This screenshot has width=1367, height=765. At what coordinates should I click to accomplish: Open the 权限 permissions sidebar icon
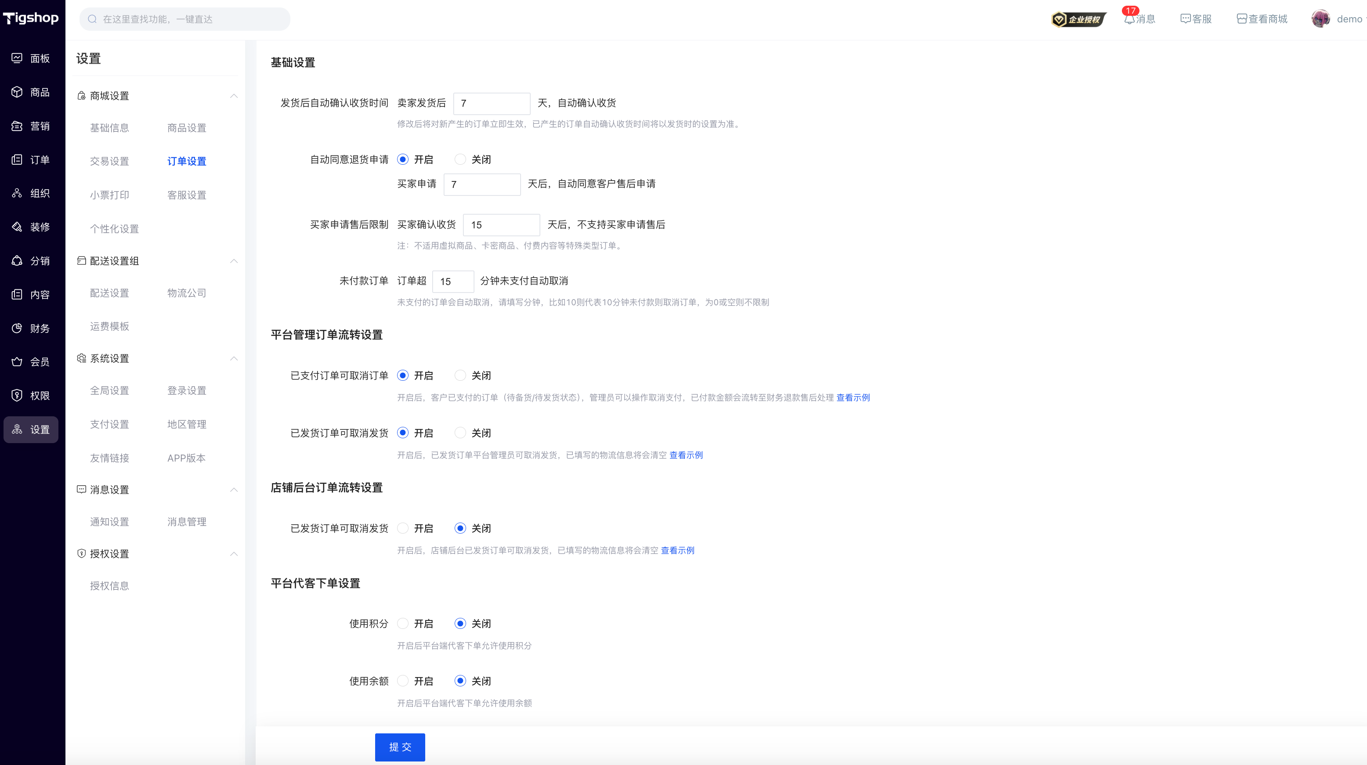pyautogui.click(x=17, y=395)
